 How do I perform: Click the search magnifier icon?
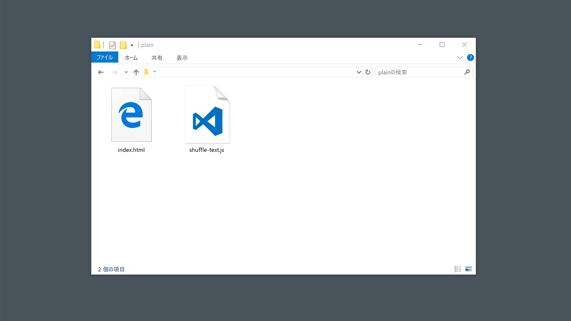[x=467, y=72]
